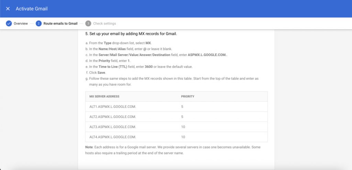352x170 pixels.
Task: Click priority 5 in the ALT2 row
Action: point(182,117)
